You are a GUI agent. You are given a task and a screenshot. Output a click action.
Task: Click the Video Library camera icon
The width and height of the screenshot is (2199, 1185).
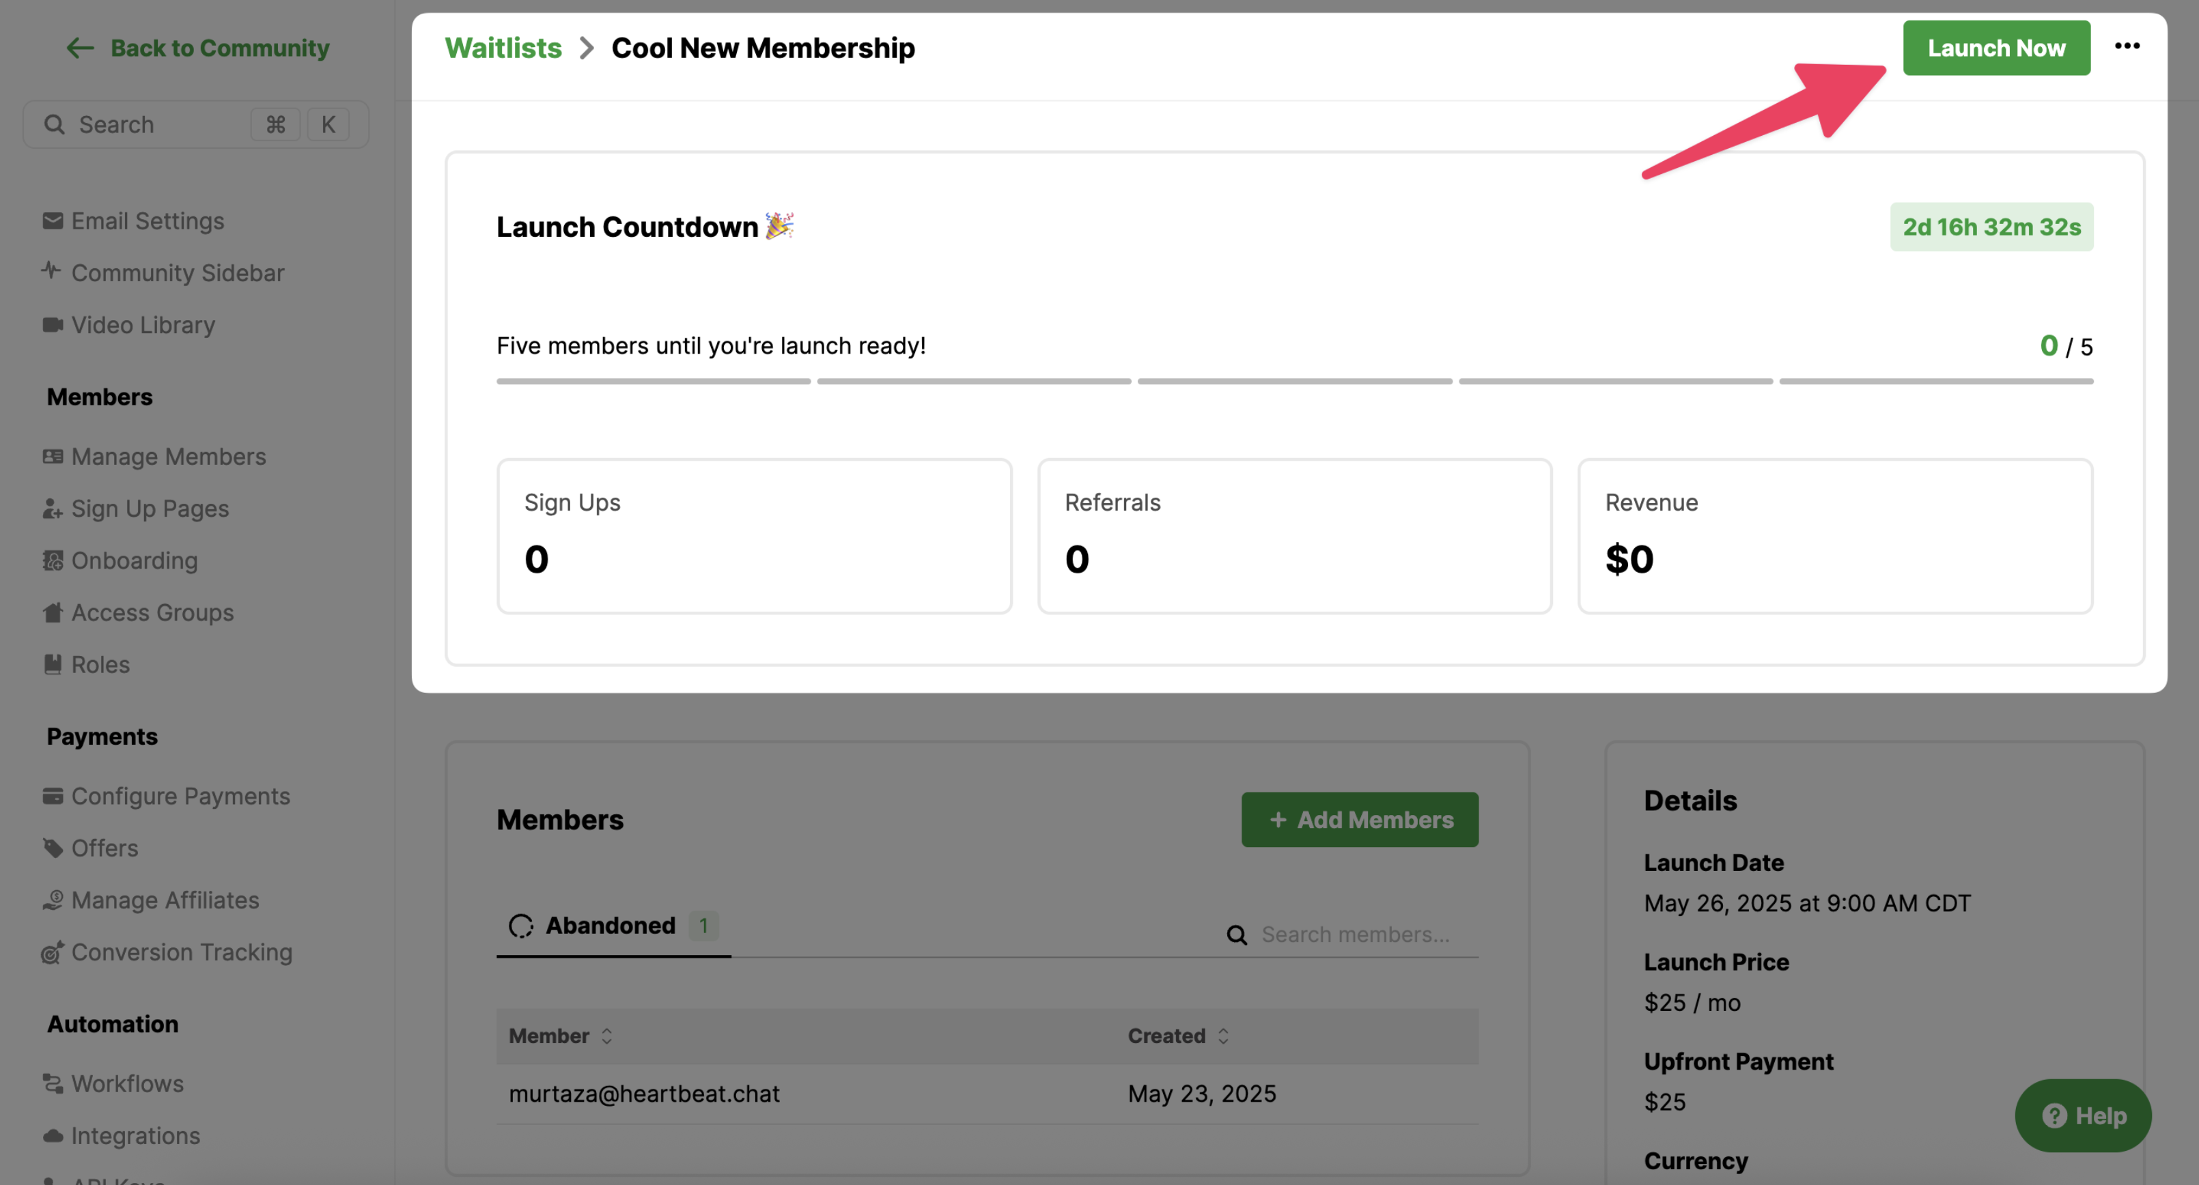tap(53, 325)
